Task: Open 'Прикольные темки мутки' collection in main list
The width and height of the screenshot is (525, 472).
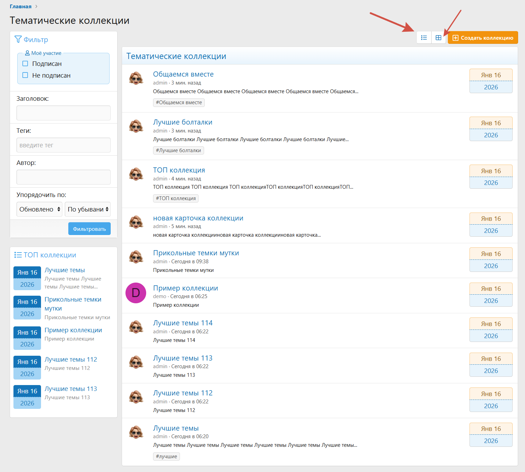Action: click(196, 253)
